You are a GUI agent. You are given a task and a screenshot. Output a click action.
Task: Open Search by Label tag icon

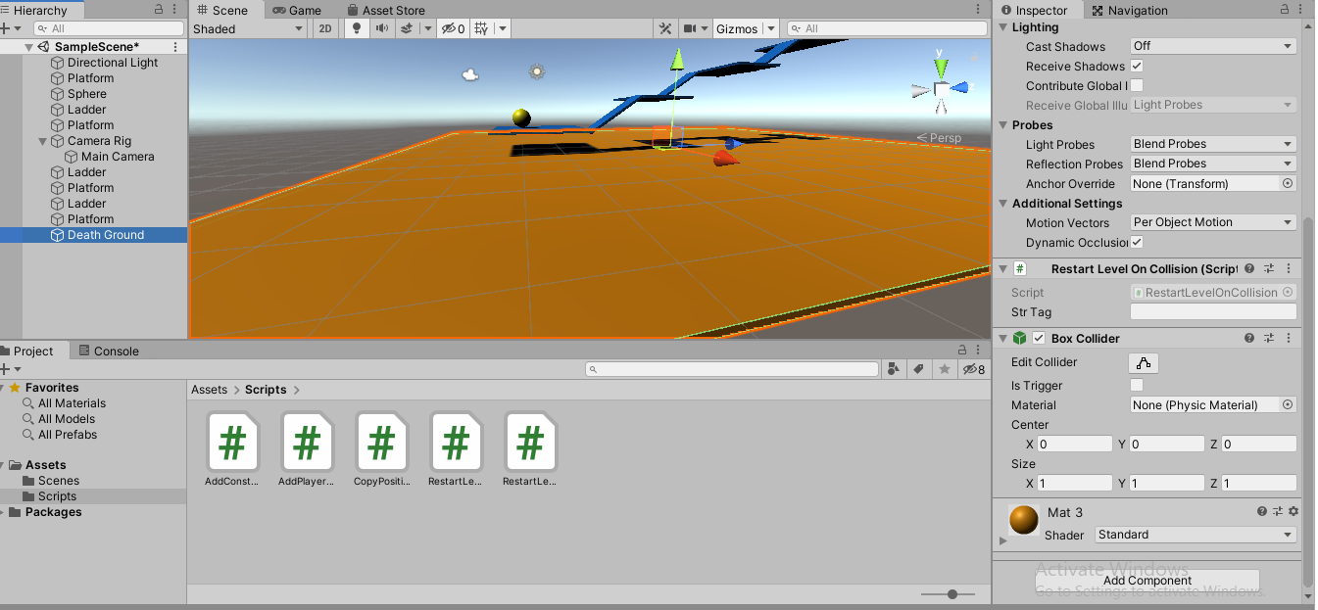(918, 369)
